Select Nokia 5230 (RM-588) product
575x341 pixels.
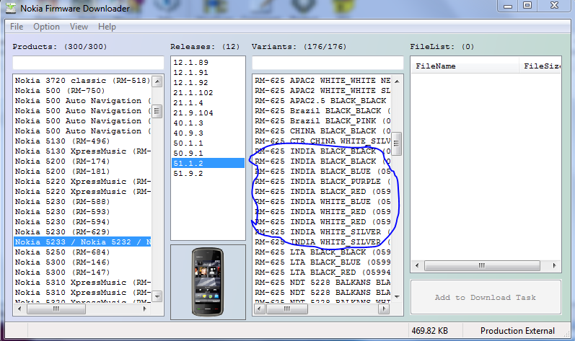tap(82, 202)
